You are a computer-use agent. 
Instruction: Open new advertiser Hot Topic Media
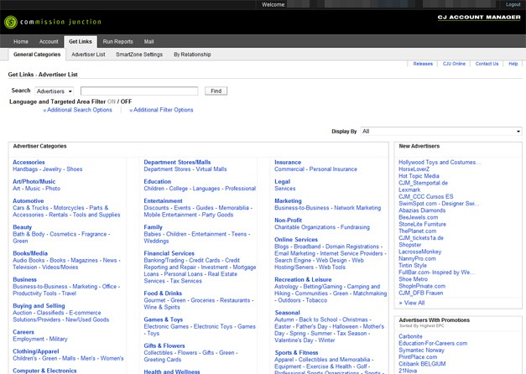419,176
